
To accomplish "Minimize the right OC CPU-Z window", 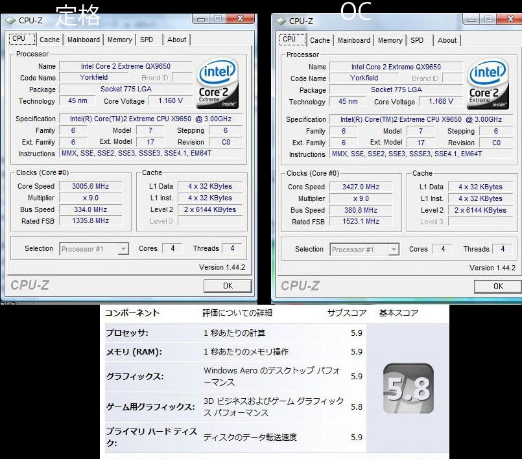I will pos(471,19).
